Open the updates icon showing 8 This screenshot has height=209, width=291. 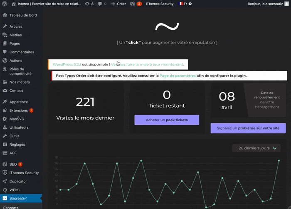pos(89,4)
